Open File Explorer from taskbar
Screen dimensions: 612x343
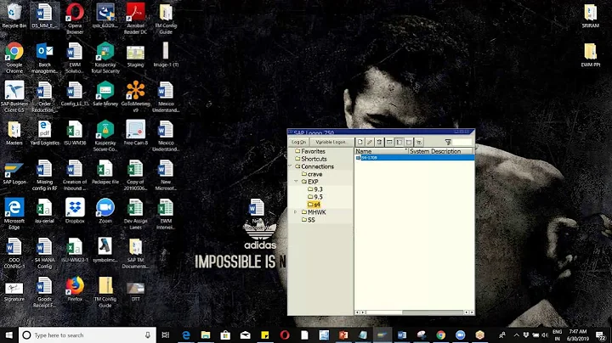point(206,335)
